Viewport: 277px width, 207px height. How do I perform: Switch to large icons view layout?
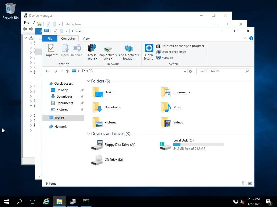tap(250, 183)
